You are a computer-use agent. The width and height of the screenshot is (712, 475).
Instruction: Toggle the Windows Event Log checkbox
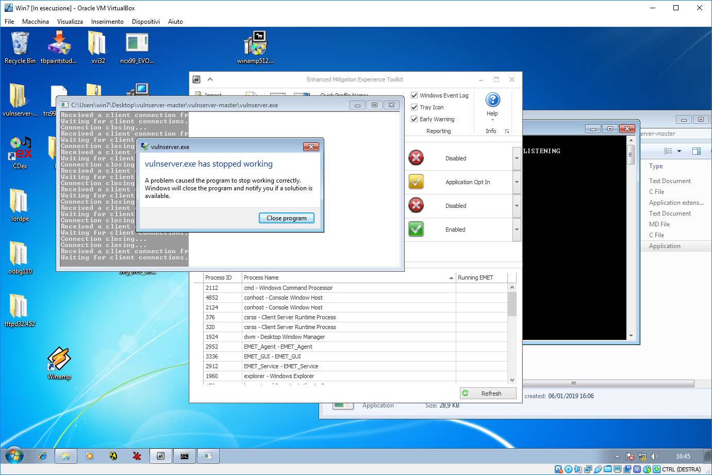(x=414, y=95)
